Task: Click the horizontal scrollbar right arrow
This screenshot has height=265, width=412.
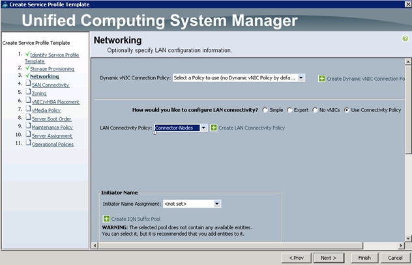Action: (401, 245)
